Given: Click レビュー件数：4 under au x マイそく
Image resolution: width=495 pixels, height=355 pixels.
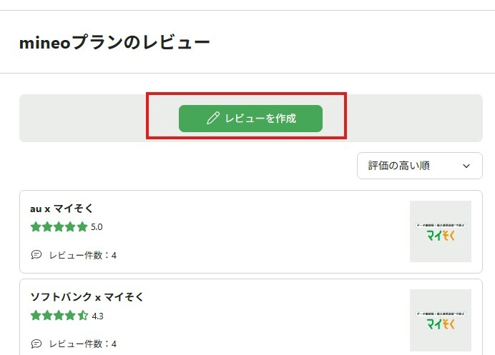Looking at the screenshot, I should tap(82, 255).
